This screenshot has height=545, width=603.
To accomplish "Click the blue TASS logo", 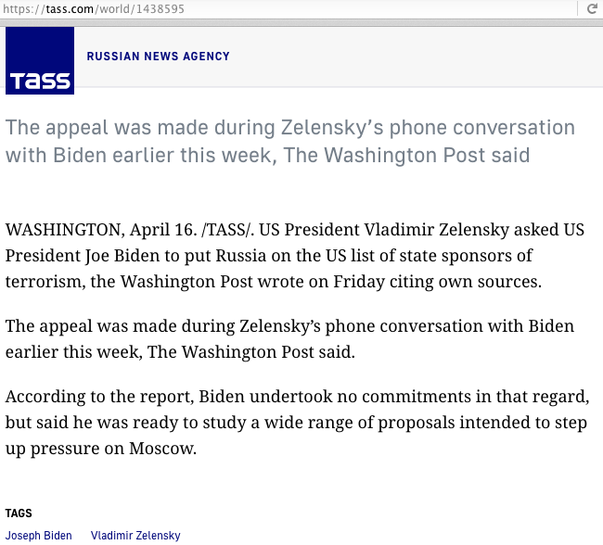I will coord(40,60).
